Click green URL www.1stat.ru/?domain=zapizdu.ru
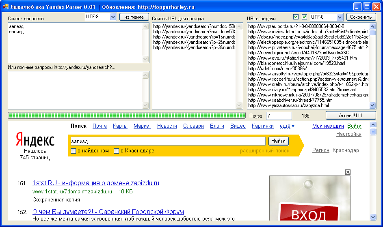Image resolution: width=383 pixels, height=227 pixels. [x=72, y=192]
